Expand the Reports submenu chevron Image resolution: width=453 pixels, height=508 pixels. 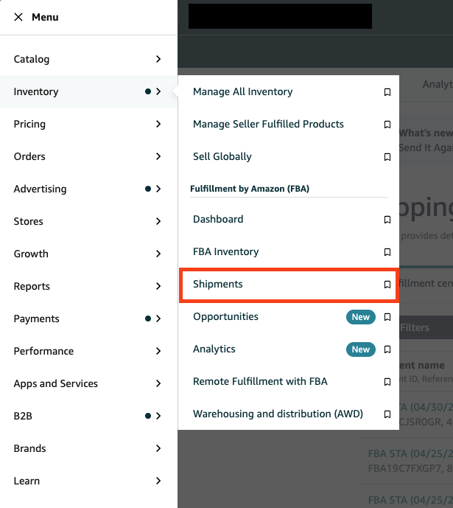click(x=158, y=286)
